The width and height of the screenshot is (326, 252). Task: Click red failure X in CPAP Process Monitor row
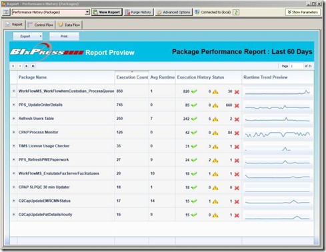237,133
